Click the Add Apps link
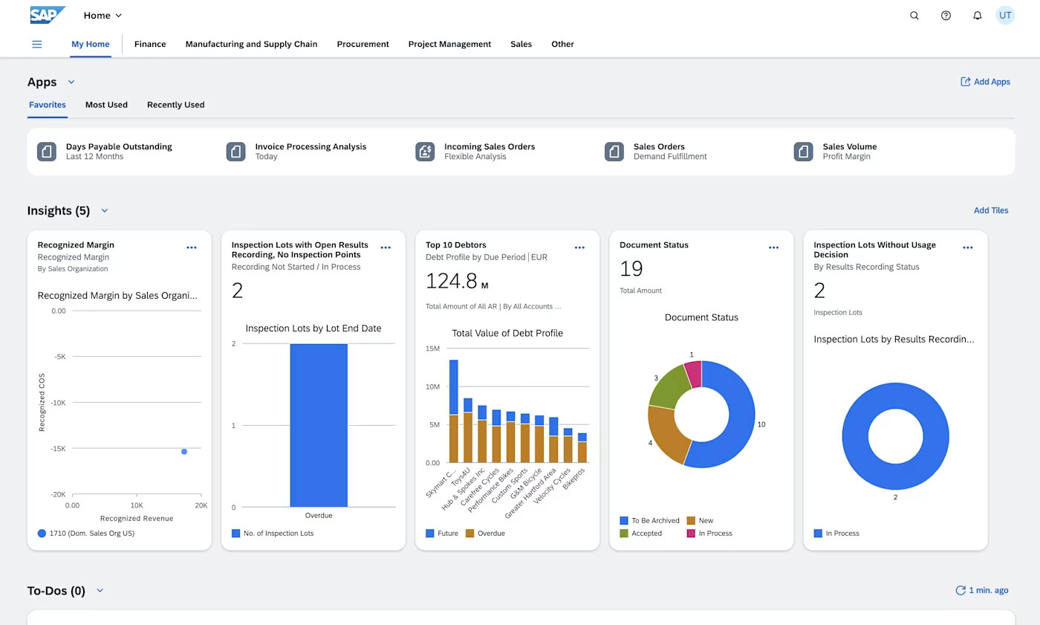The image size is (1040, 625). (x=985, y=82)
